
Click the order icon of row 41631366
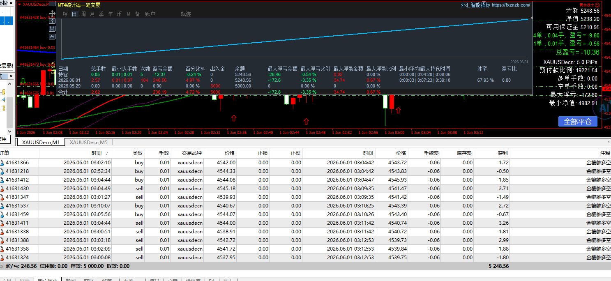(2, 163)
